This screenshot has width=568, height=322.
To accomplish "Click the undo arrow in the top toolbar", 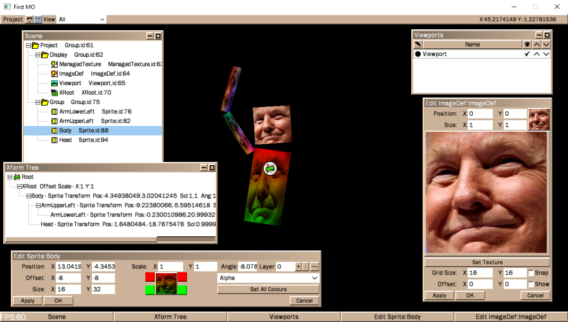I will coord(29,19).
